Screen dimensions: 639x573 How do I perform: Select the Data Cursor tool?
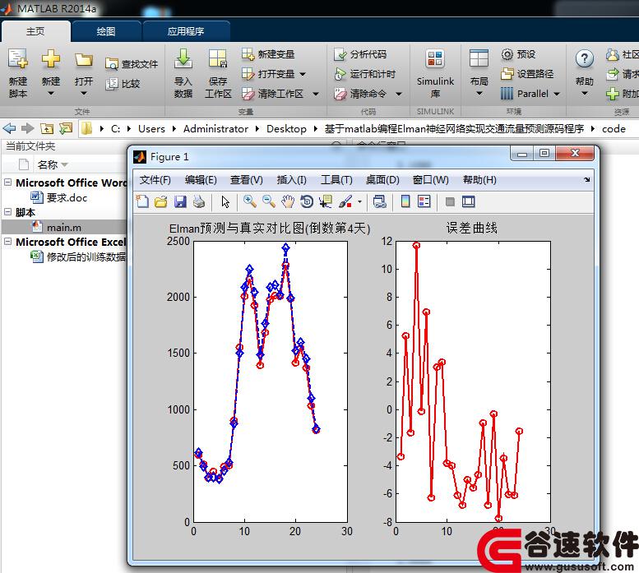pyautogui.click(x=326, y=201)
